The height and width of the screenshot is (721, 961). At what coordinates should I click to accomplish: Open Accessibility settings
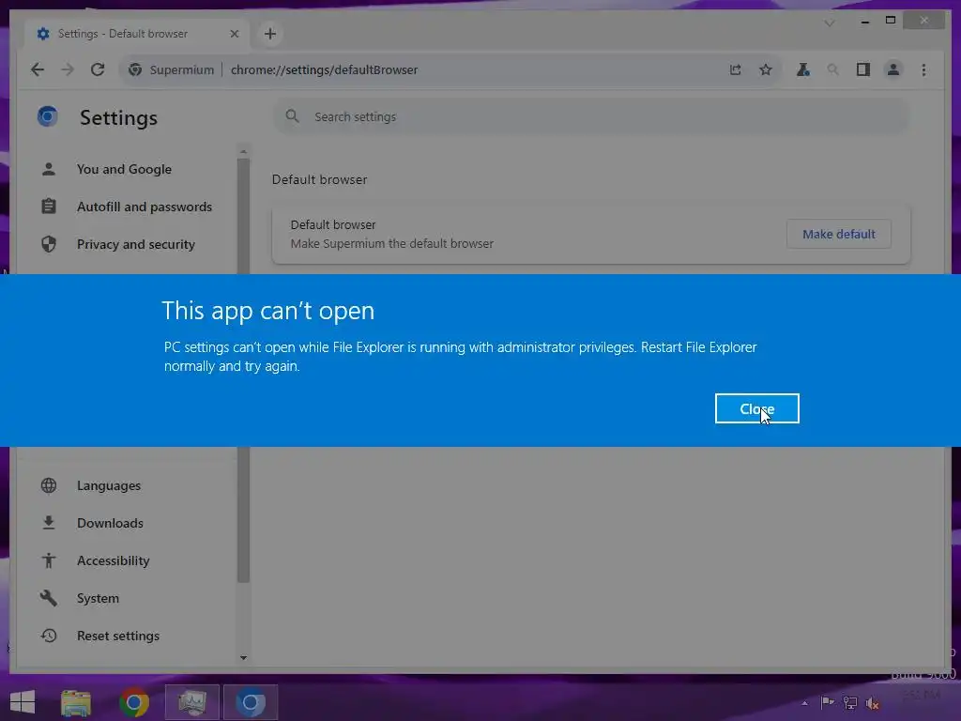pos(114,560)
